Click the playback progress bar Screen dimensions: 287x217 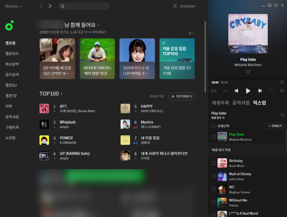[248, 79]
